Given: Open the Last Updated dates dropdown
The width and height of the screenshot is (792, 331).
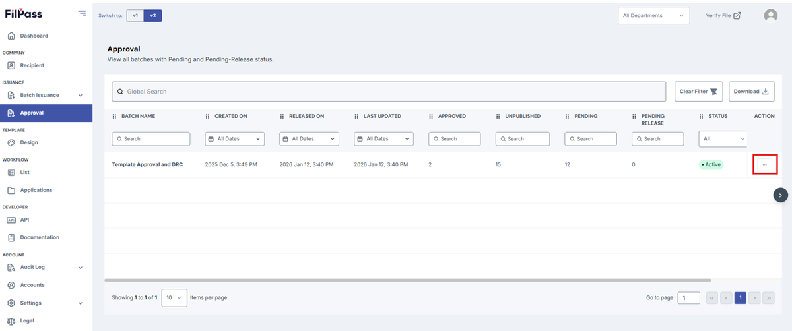Looking at the screenshot, I should [x=384, y=138].
